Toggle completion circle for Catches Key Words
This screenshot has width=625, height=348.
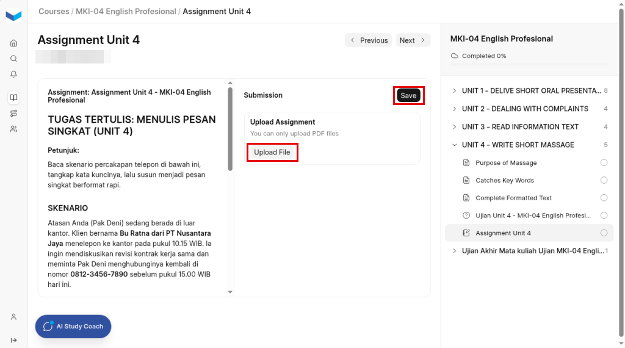coord(604,180)
